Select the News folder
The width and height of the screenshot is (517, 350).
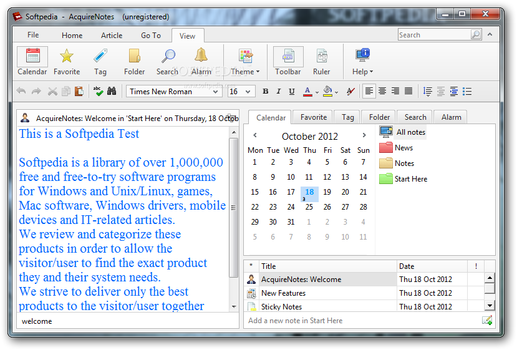pos(396,147)
